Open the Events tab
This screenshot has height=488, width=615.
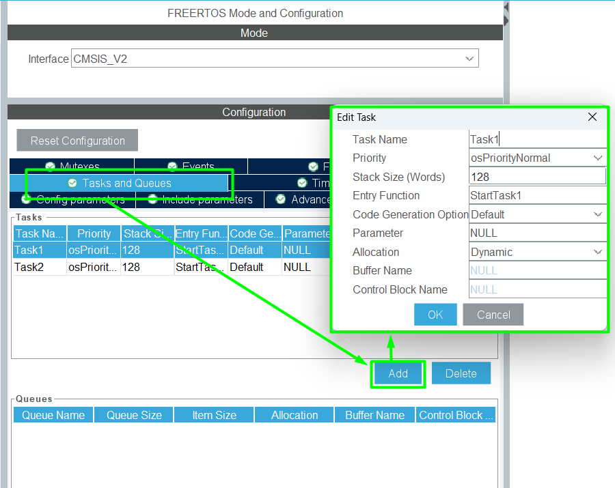tap(191, 167)
